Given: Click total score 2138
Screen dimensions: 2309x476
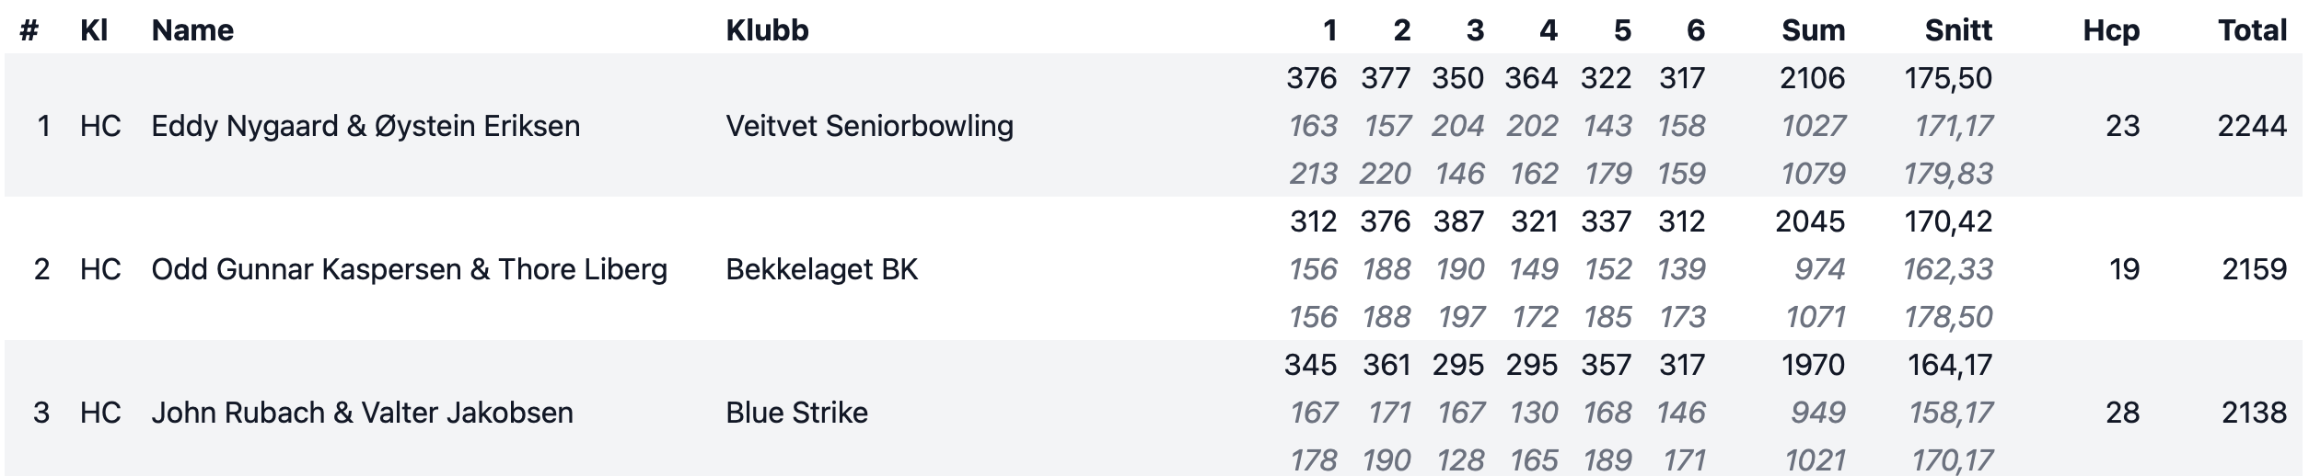Looking at the screenshot, I should click(x=2254, y=413).
